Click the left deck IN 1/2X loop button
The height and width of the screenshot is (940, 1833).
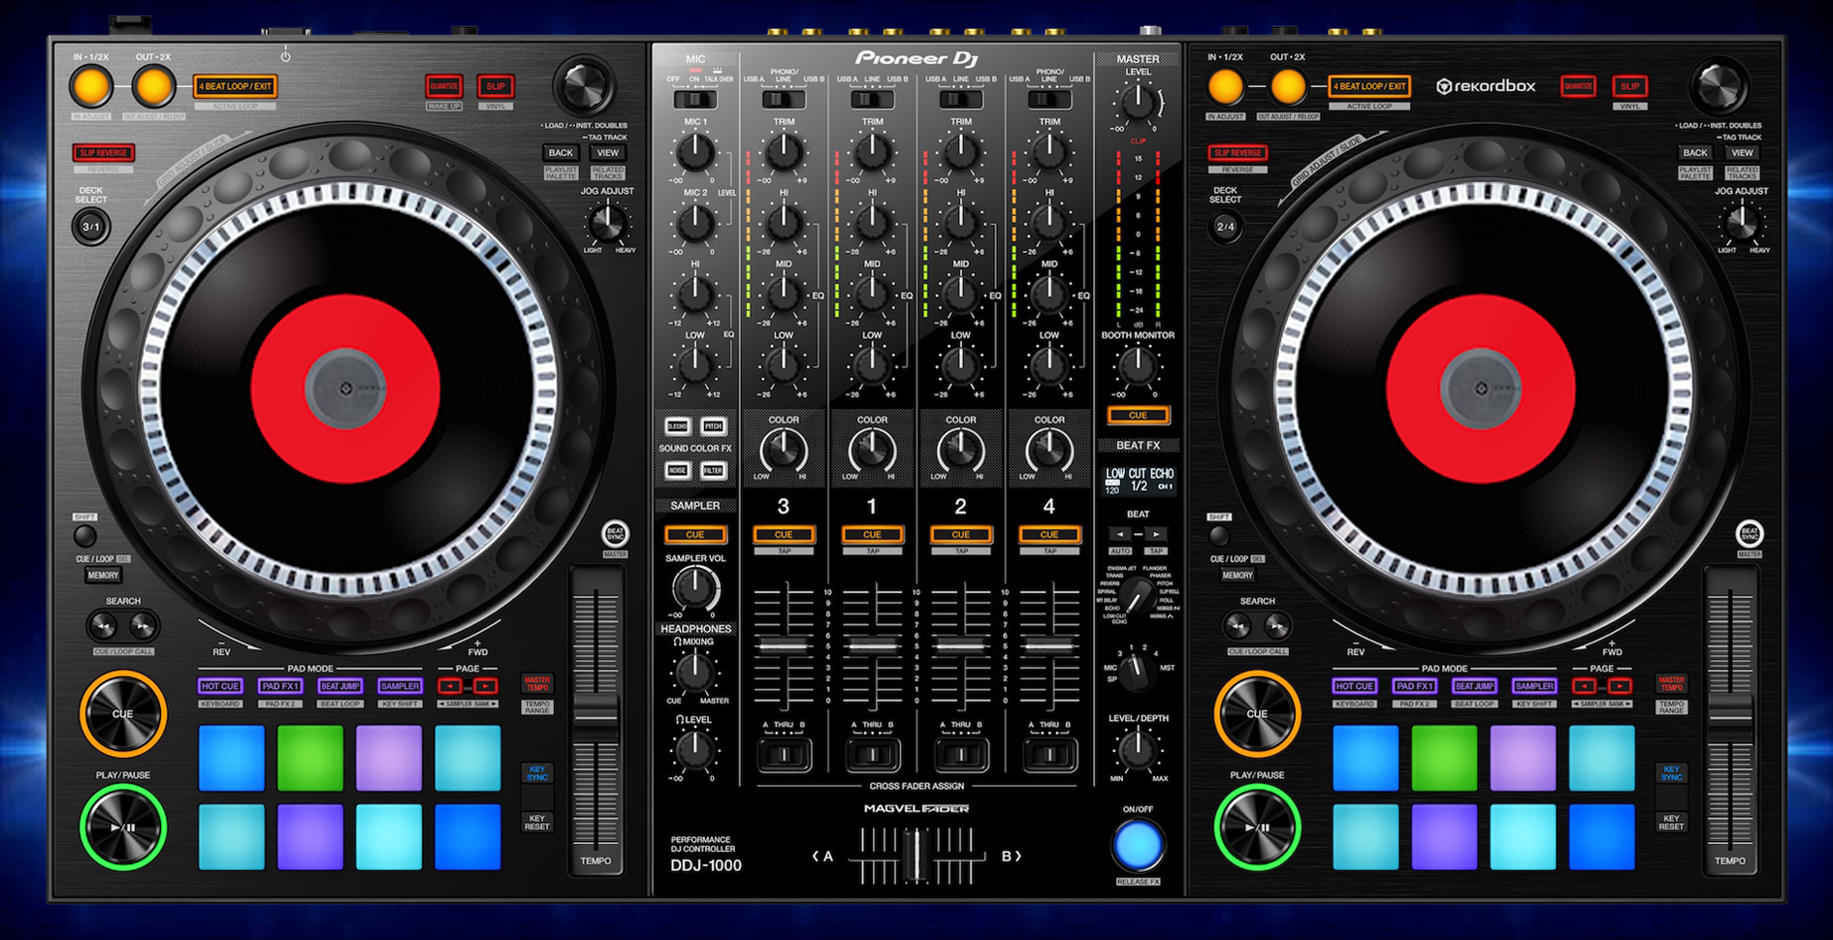click(x=91, y=87)
